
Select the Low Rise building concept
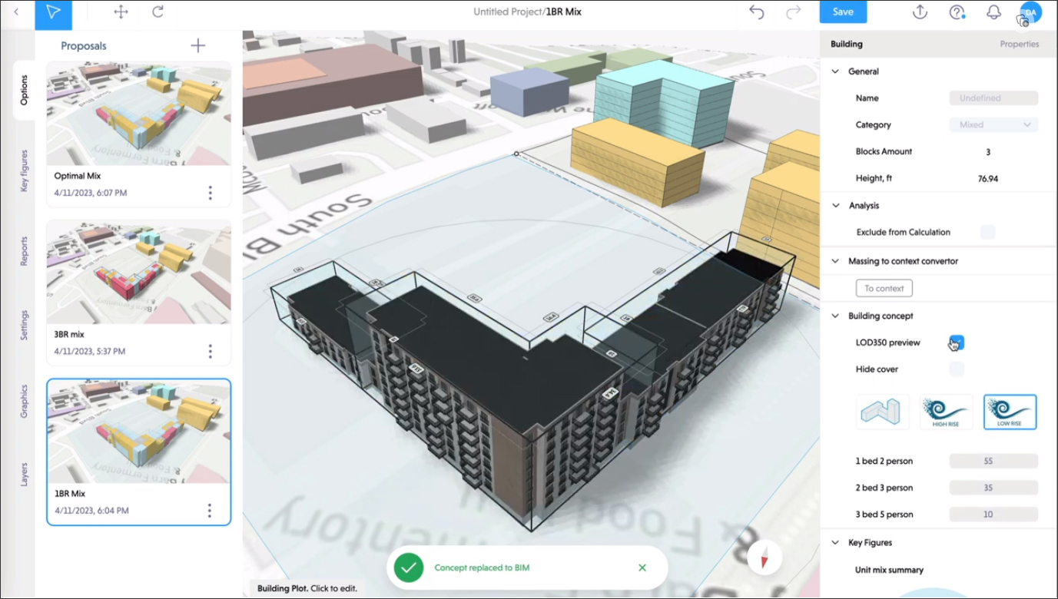pos(1010,412)
